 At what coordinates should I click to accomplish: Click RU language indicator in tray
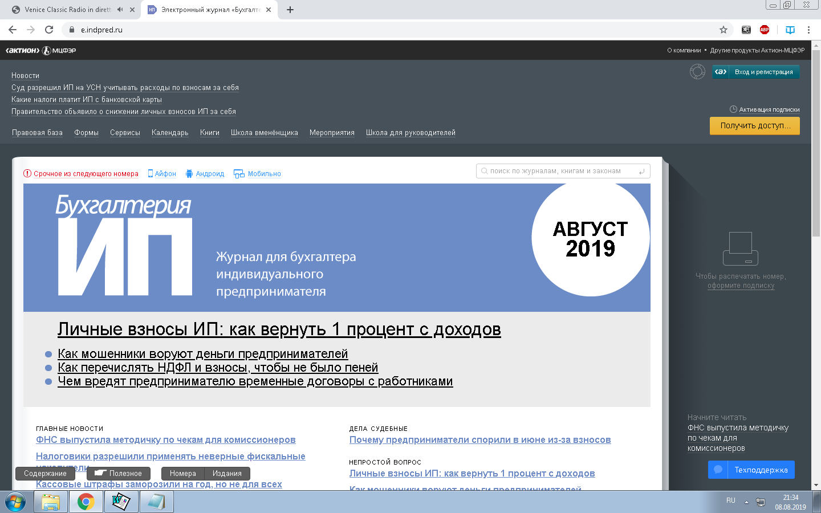pyautogui.click(x=731, y=500)
